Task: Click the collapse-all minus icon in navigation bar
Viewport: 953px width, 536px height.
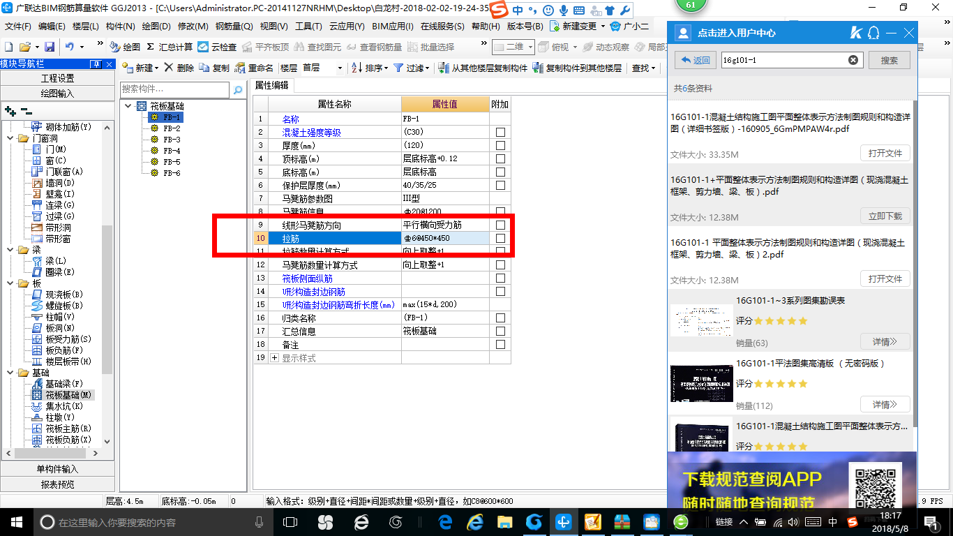Action: [27, 111]
